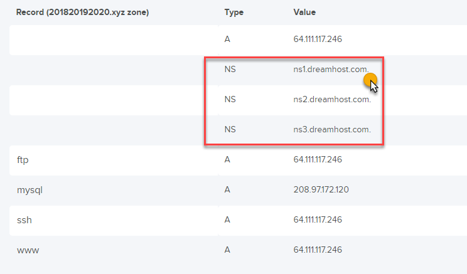
Task: Select the IP address in the www row
Action: (318, 250)
